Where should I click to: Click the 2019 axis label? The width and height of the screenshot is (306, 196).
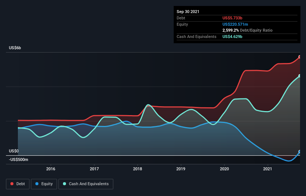coord(181,169)
